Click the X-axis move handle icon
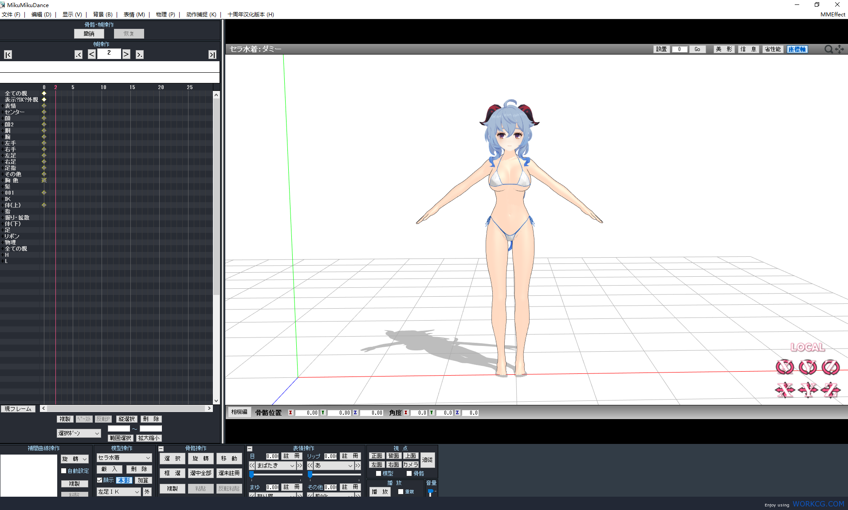This screenshot has width=848, height=510. tap(785, 390)
